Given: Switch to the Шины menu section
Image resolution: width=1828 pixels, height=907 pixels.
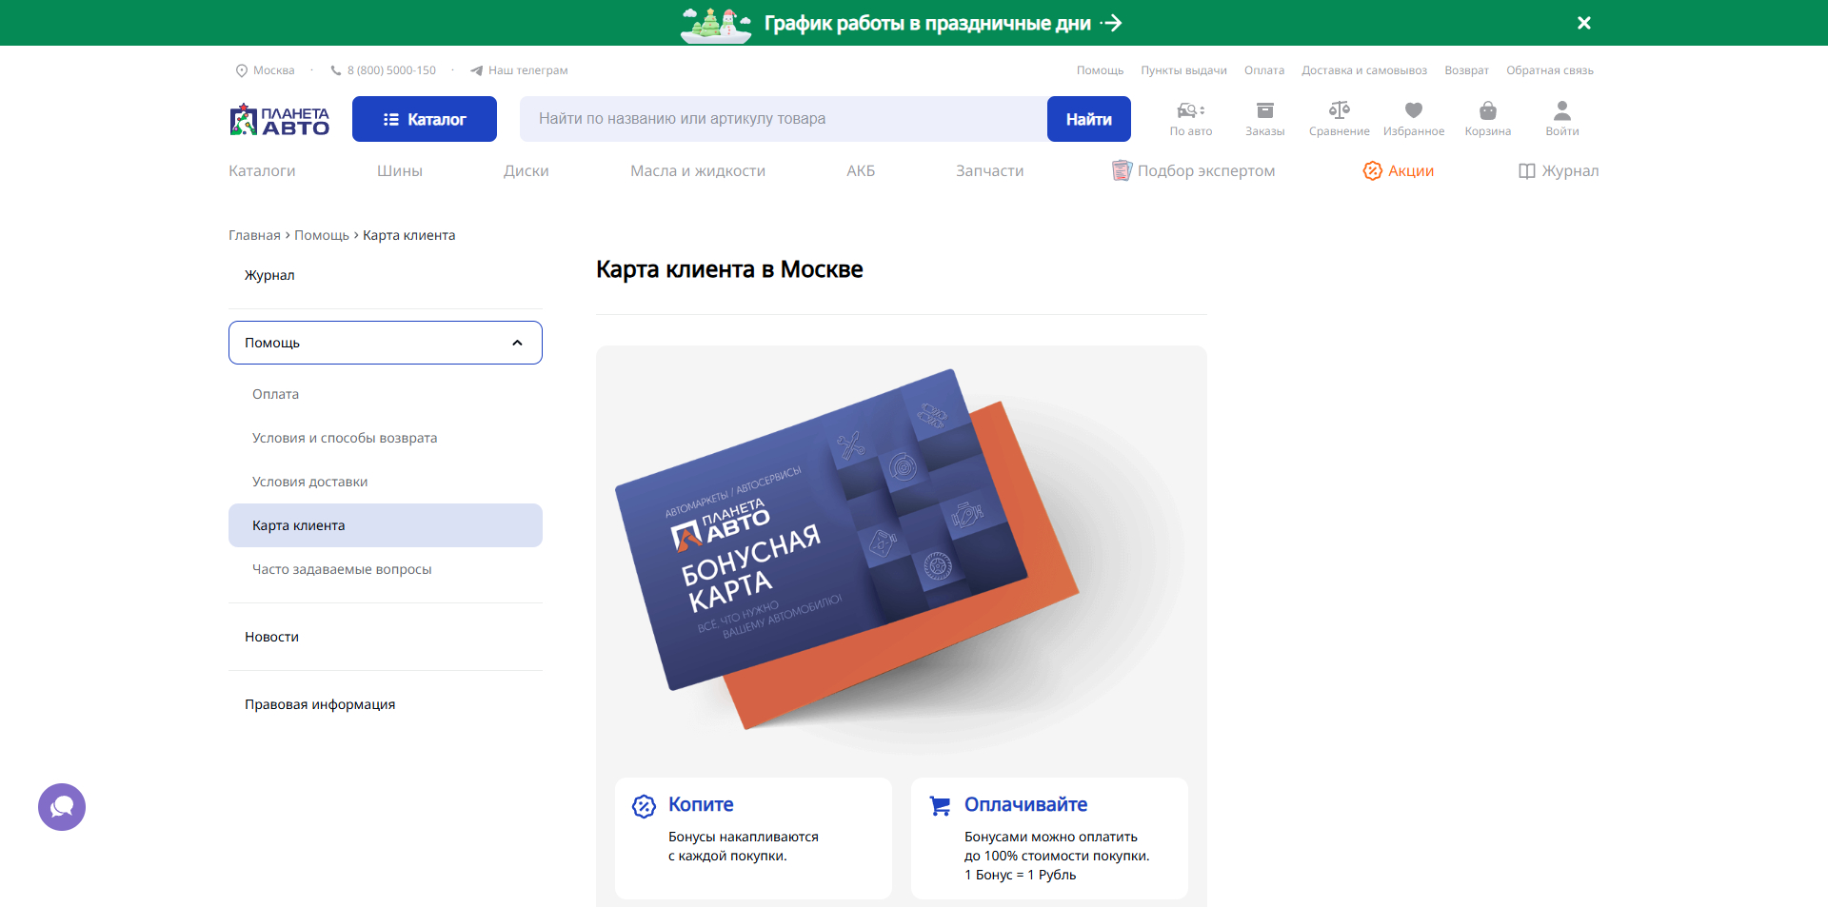Looking at the screenshot, I should coord(399,170).
